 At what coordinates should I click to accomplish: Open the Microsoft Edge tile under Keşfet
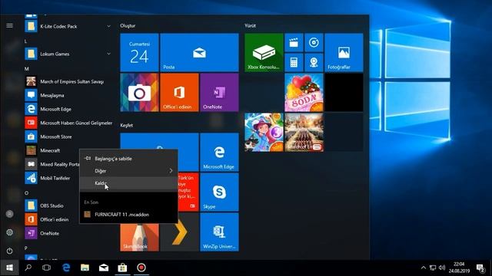coord(219,152)
